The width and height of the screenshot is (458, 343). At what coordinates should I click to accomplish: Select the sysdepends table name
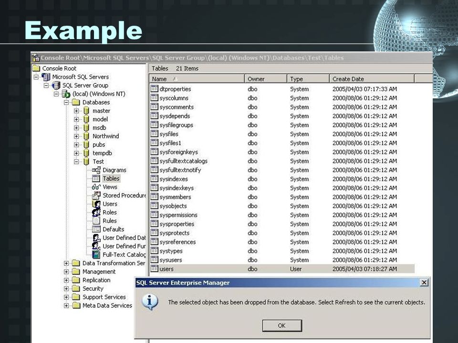click(175, 116)
